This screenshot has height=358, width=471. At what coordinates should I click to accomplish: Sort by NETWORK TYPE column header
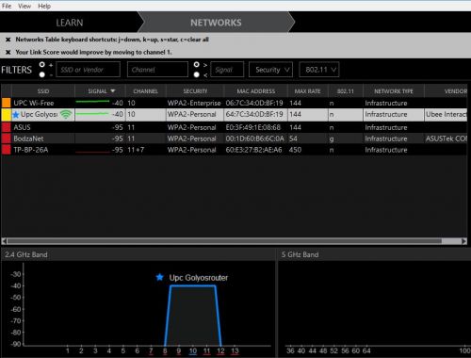(394, 91)
